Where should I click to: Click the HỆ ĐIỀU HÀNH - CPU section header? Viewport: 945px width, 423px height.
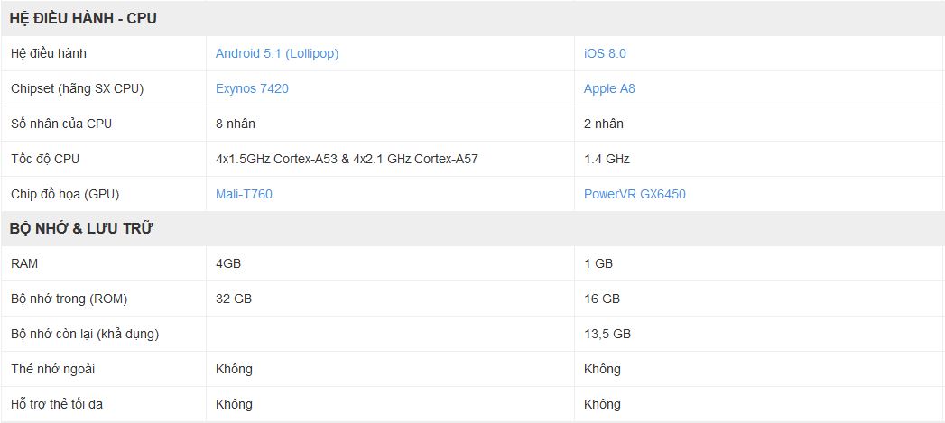[83, 18]
